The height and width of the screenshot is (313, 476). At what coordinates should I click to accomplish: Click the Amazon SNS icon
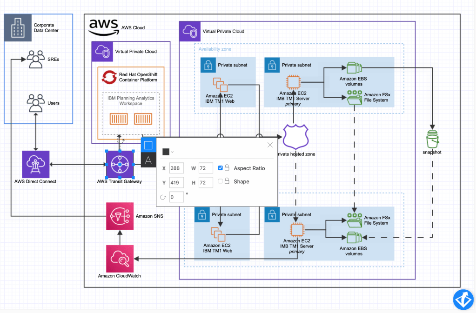[x=120, y=216]
